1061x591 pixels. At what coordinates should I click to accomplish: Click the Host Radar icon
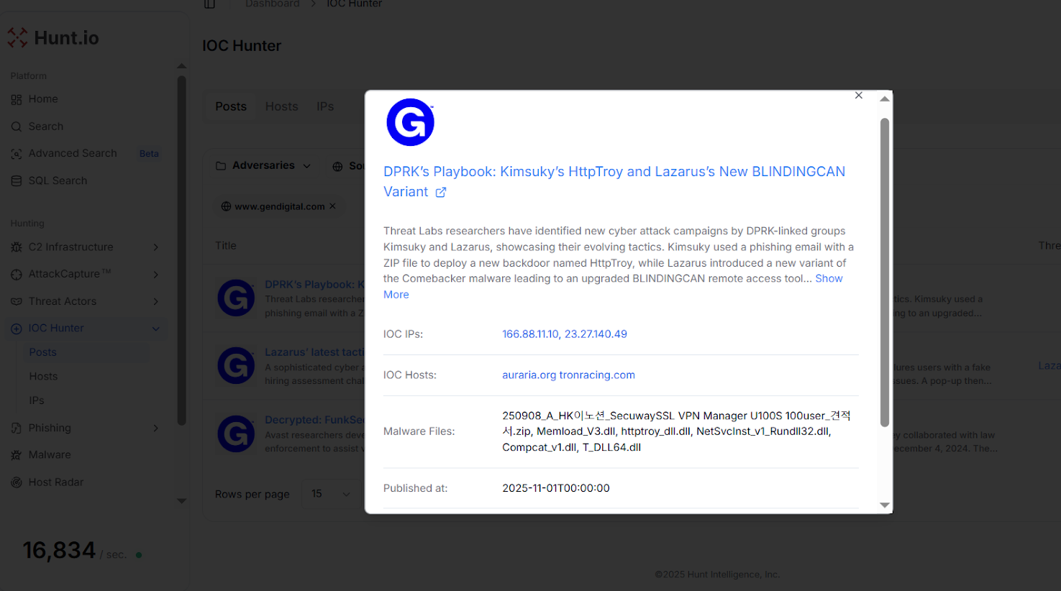16,482
